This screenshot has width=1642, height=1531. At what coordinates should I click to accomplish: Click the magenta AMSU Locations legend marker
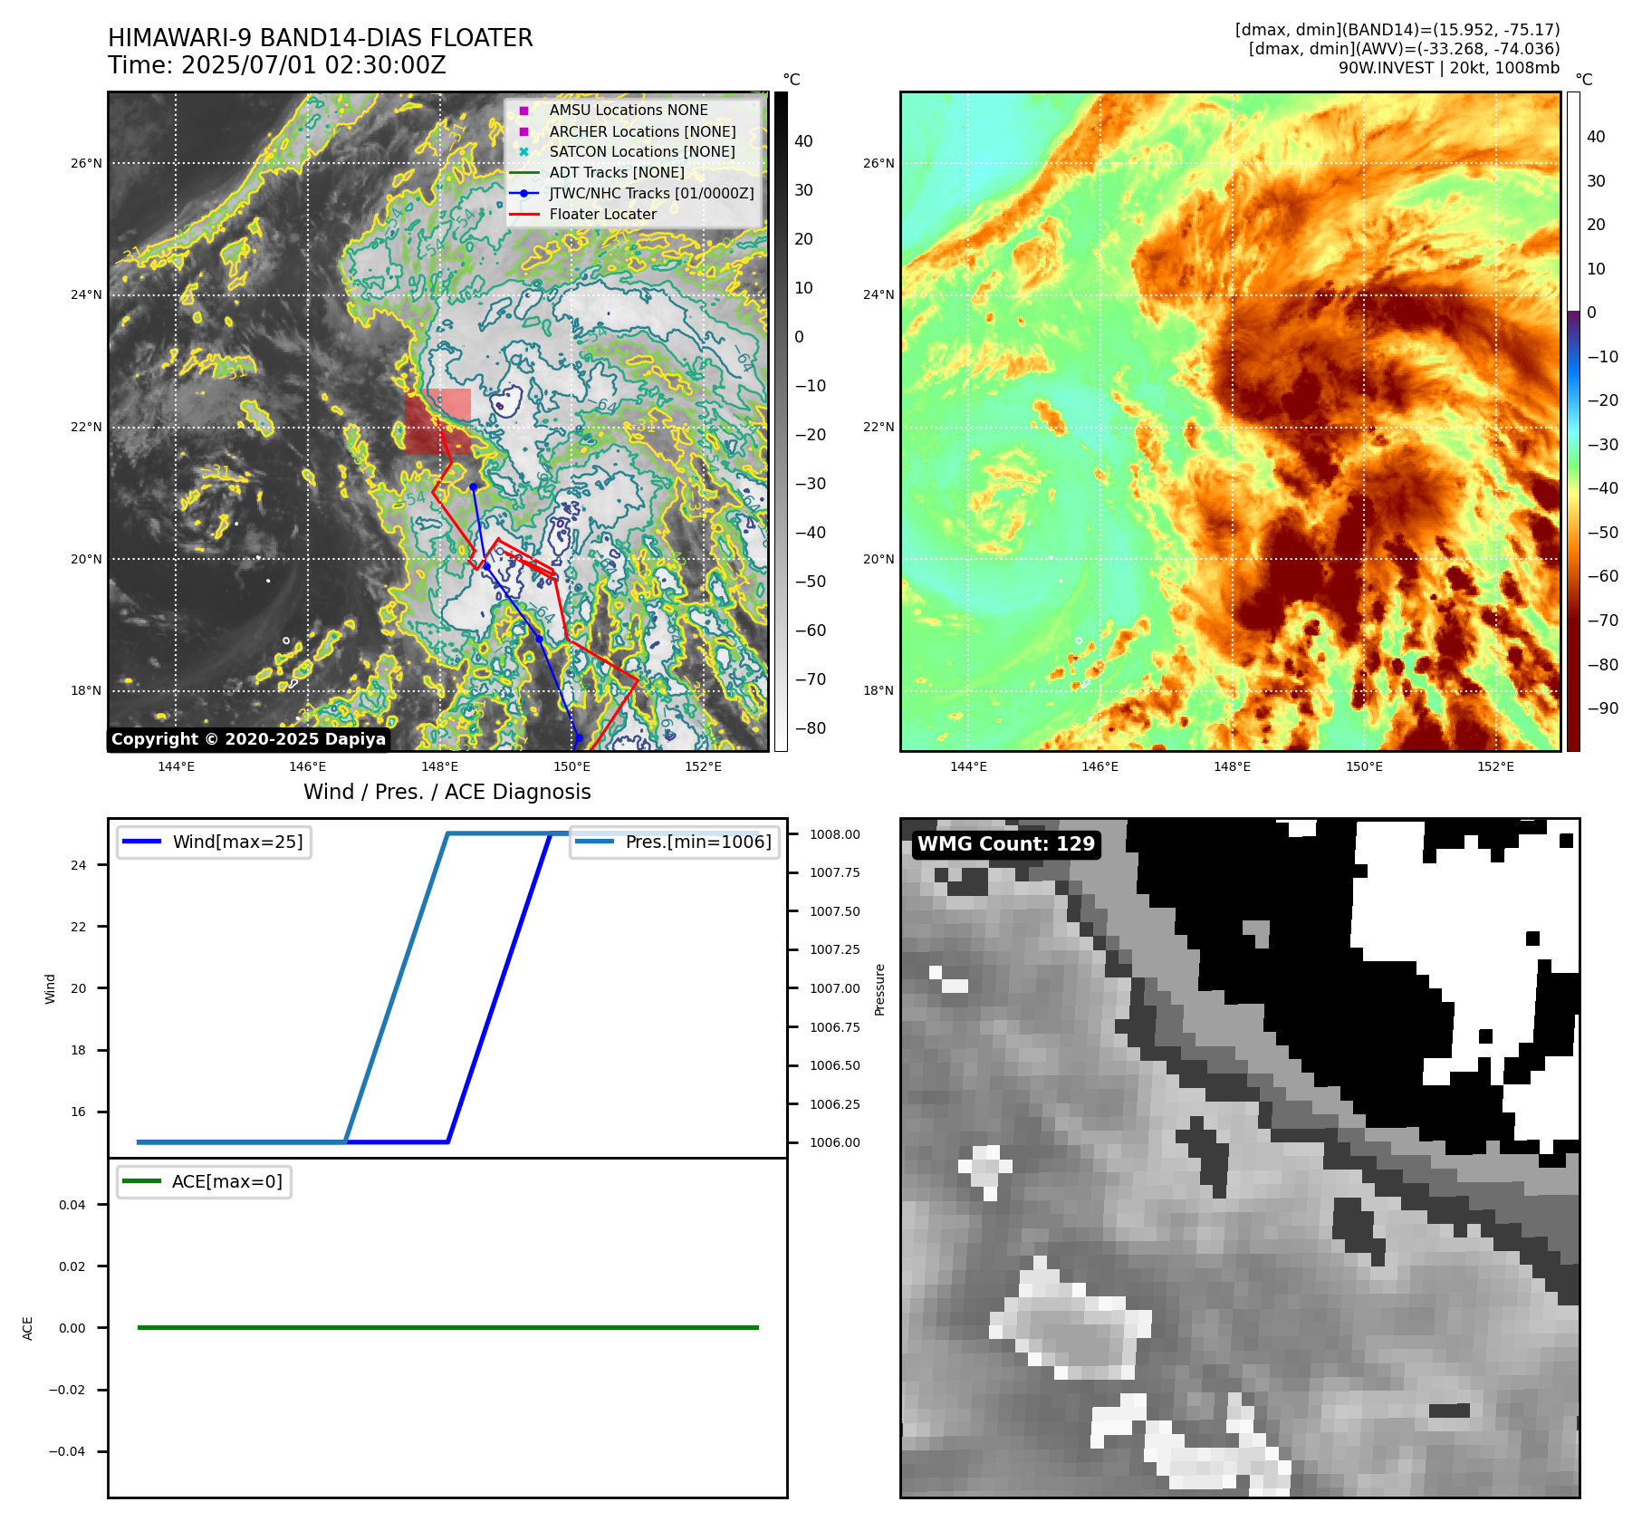tap(523, 111)
